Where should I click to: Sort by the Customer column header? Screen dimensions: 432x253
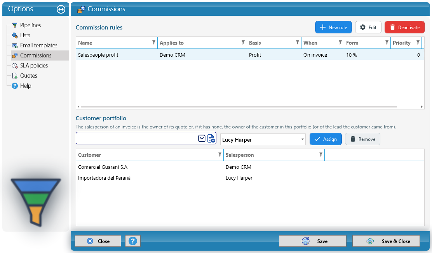89,155
